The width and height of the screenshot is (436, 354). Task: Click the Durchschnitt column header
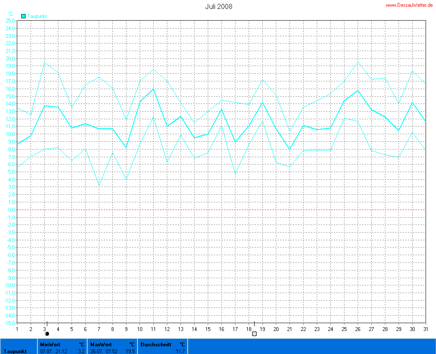156,344
